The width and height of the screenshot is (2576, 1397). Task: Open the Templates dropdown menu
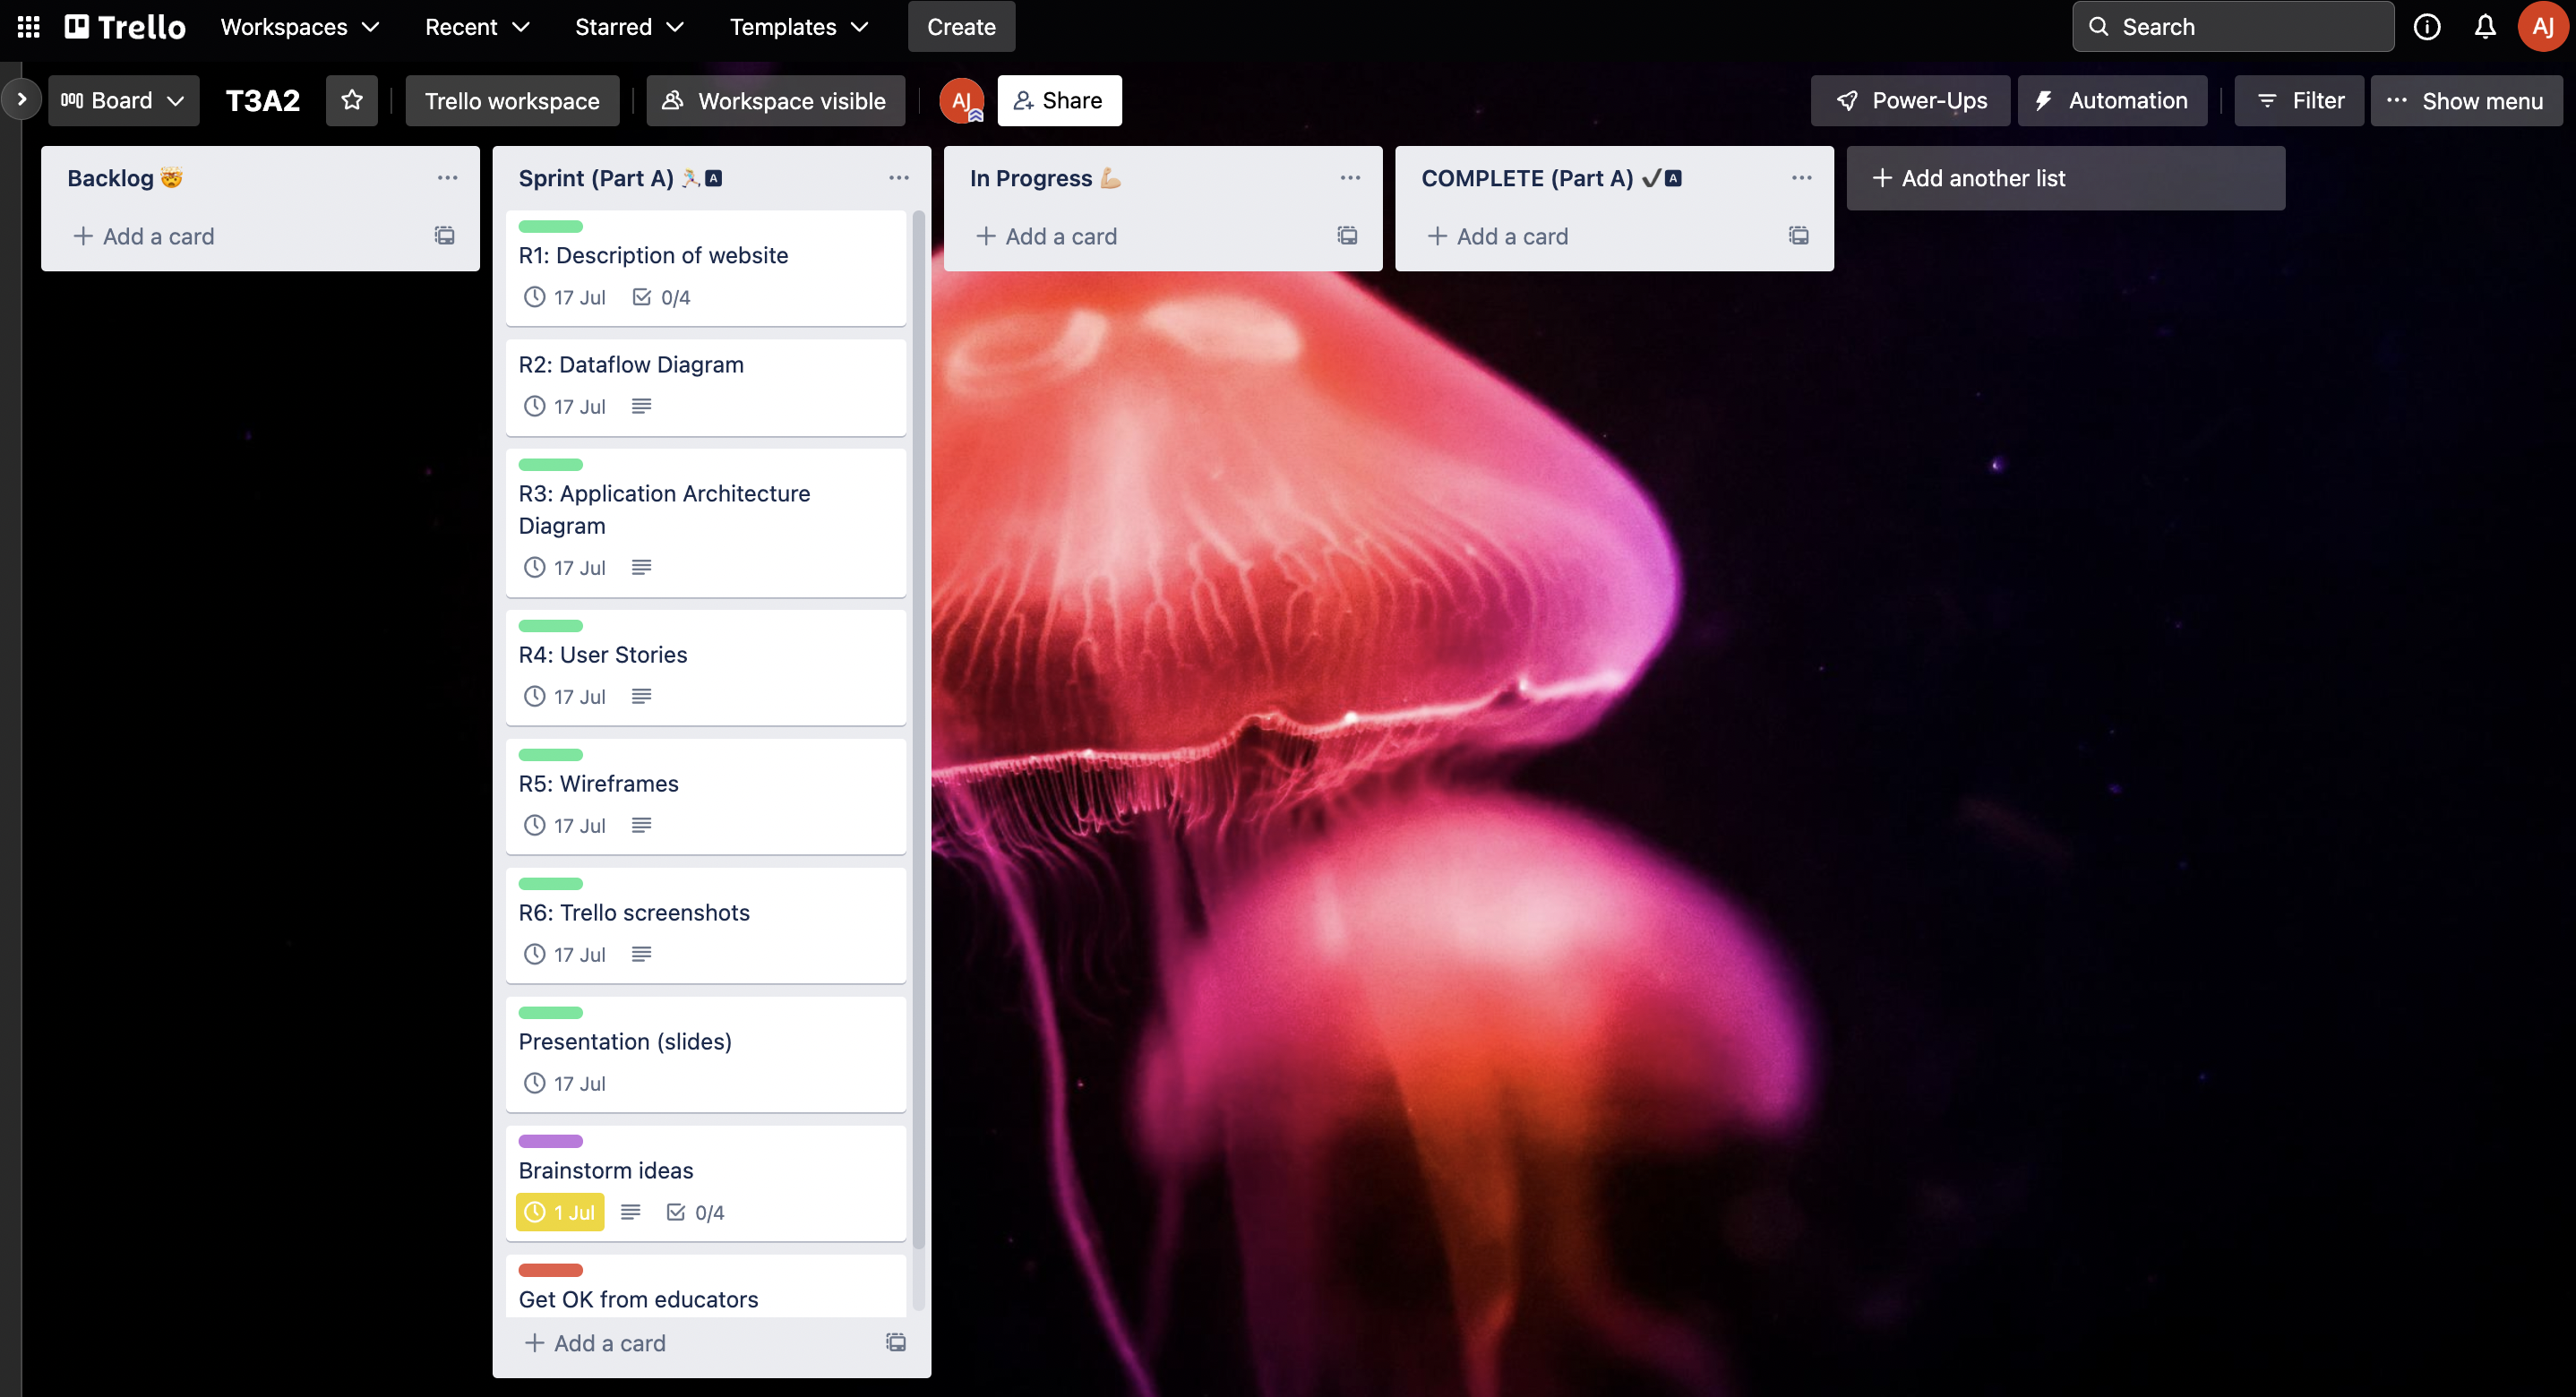[x=799, y=27]
